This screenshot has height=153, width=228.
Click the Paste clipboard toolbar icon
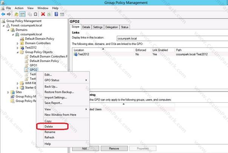[35, 14]
